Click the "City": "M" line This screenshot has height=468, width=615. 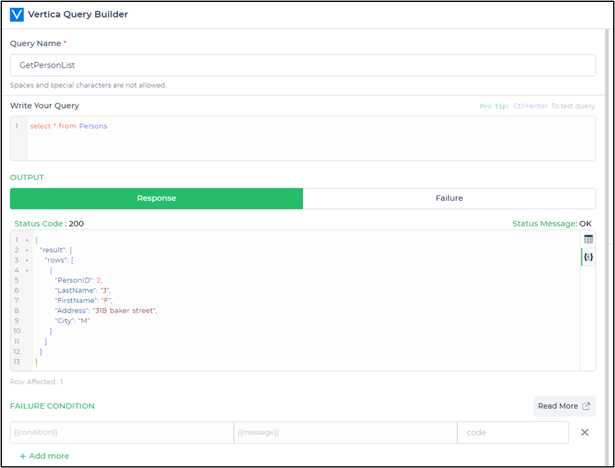(73, 321)
